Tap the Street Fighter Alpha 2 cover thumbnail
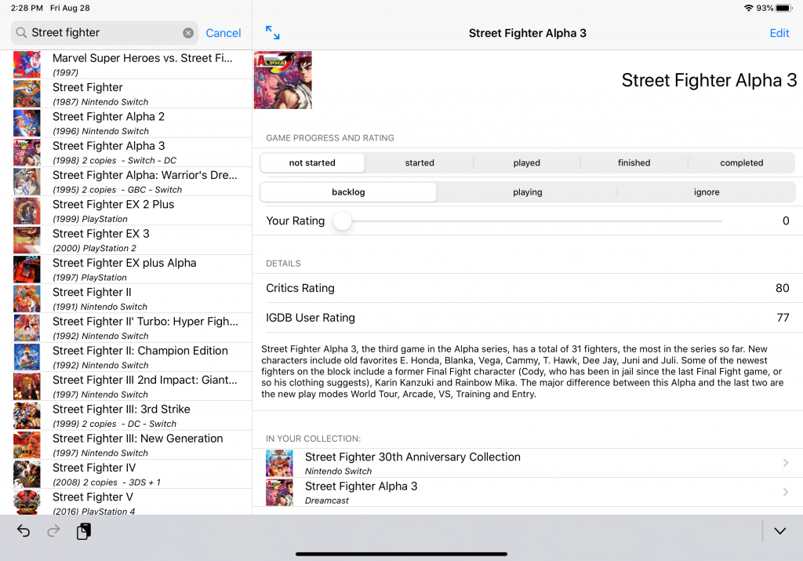This screenshot has height=561, width=803. tap(27, 123)
